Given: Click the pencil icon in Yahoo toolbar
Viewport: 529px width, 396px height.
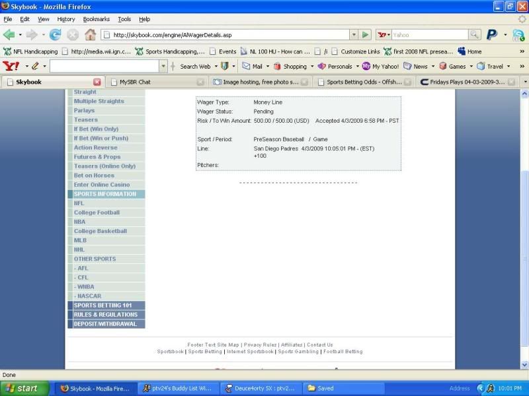Looking at the screenshot, I should (x=35, y=66).
